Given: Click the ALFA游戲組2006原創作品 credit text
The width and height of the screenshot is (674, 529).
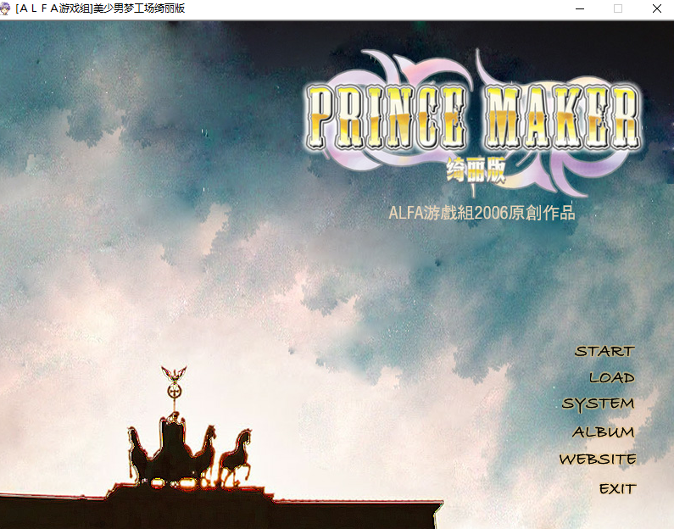Looking at the screenshot, I should point(482,213).
